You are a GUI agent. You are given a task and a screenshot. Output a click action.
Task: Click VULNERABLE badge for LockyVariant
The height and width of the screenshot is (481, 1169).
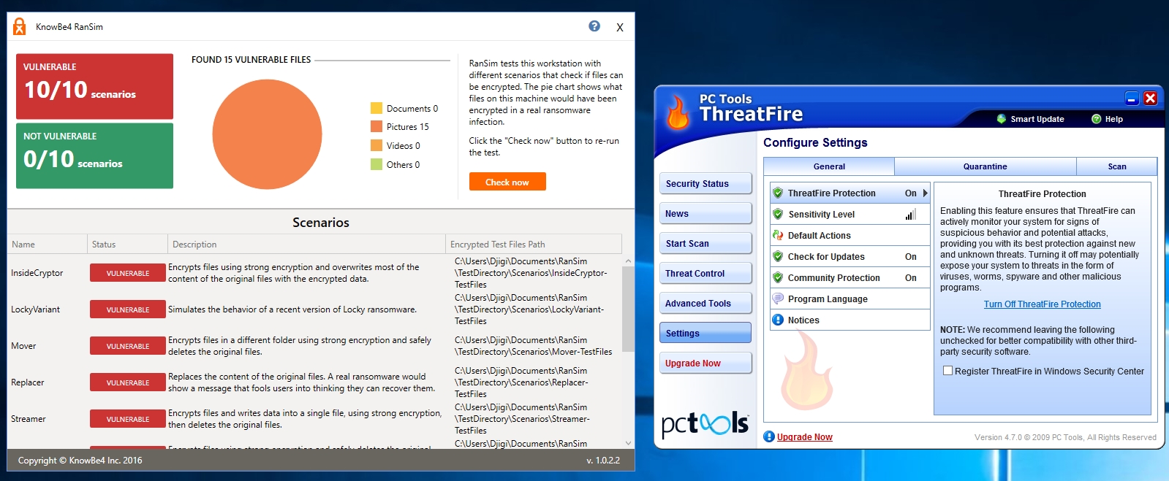pyautogui.click(x=128, y=309)
